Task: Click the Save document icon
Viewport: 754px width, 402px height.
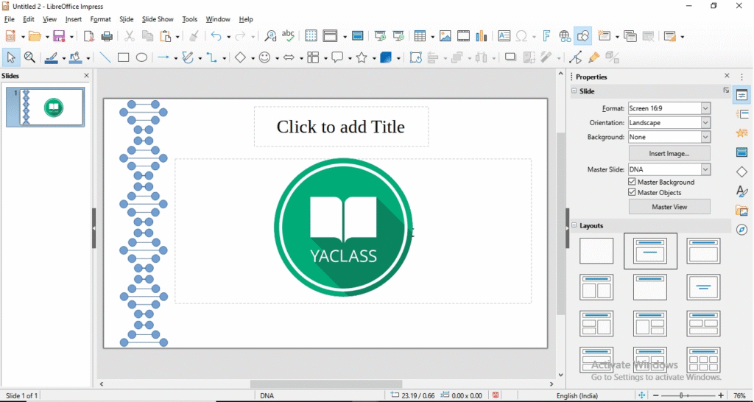Action: point(60,36)
